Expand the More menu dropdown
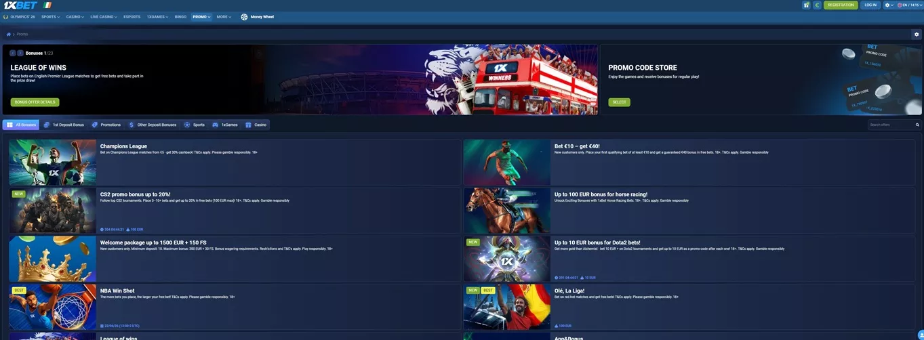The width and height of the screenshot is (924, 340). coord(224,17)
